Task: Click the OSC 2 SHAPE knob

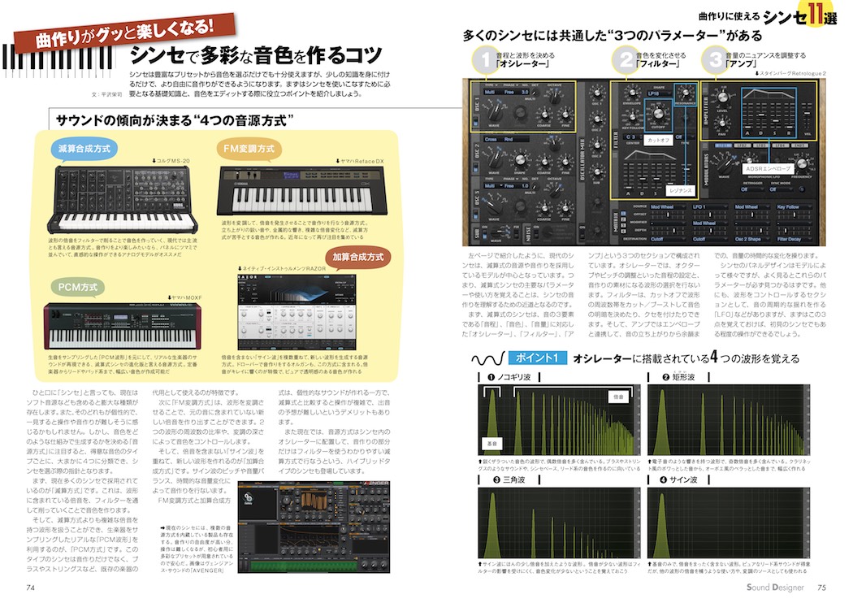Action: [x=521, y=160]
